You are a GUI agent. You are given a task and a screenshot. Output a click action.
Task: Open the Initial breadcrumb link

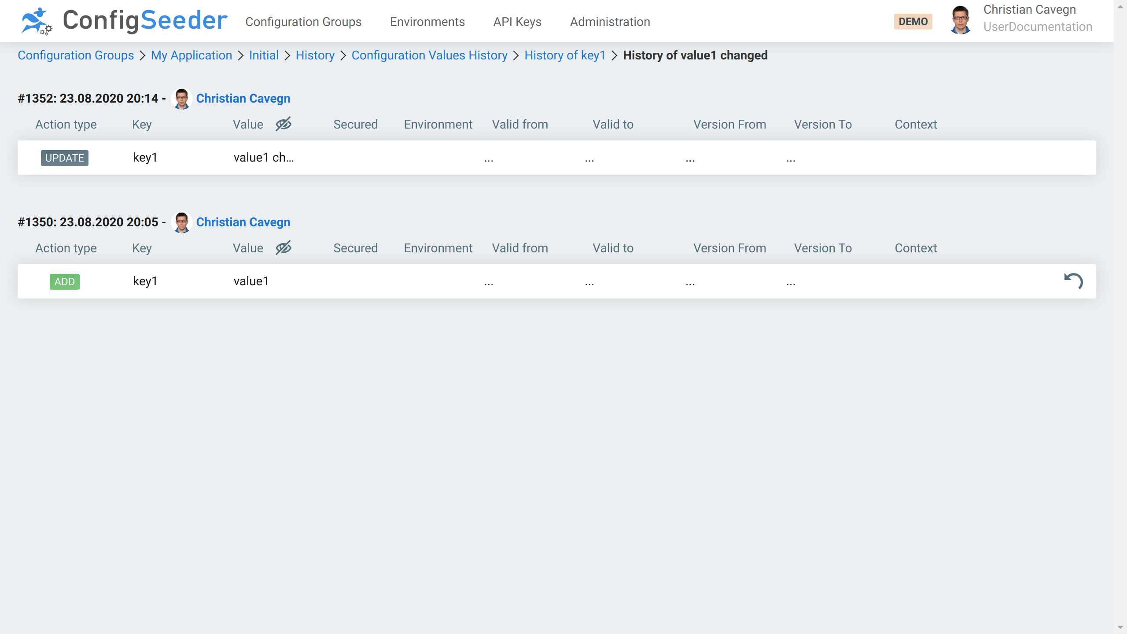(263, 55)
